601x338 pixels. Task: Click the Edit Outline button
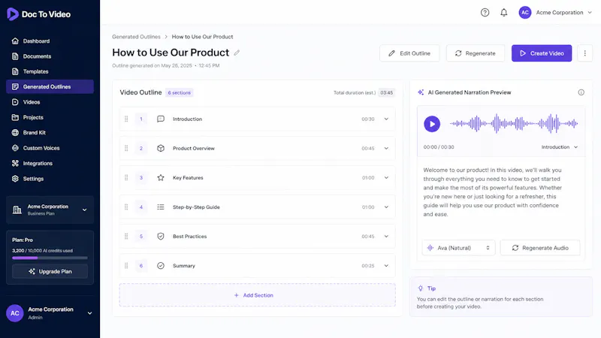click(x=409, y=53)
